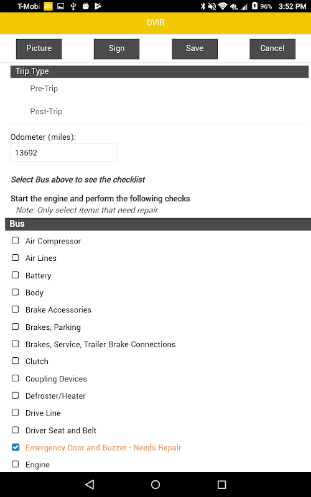Tap the Wi-Fi status bar icon

[223, 6]
